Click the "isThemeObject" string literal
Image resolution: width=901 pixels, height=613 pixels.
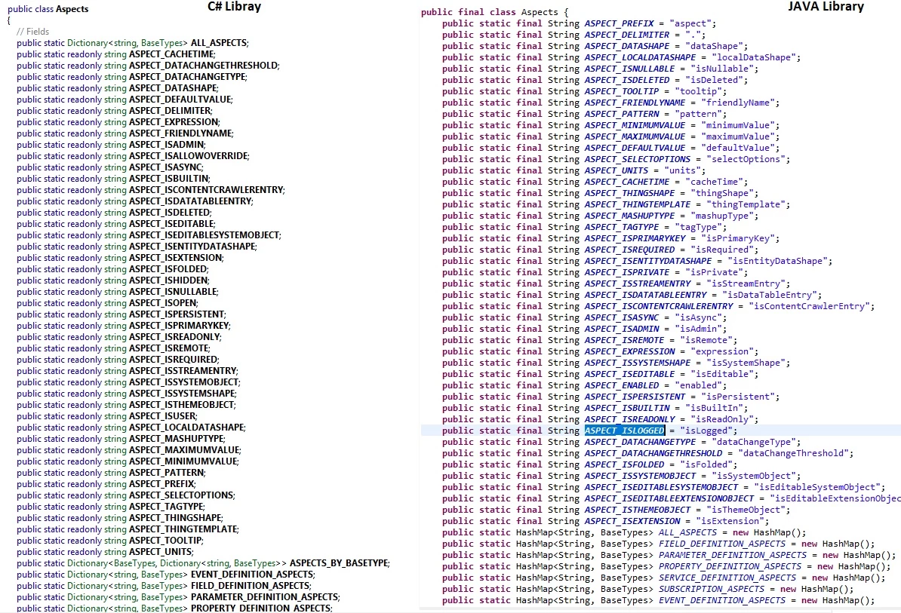pyautogui.click(x=746, y=510)
